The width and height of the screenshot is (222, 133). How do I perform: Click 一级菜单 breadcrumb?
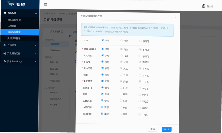[x=48, y=13]
